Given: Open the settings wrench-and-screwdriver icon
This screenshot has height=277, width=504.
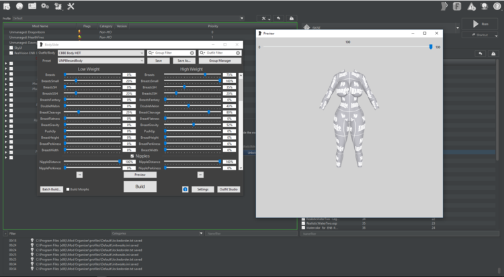Looking at the screenshot, I should (71, 6).
